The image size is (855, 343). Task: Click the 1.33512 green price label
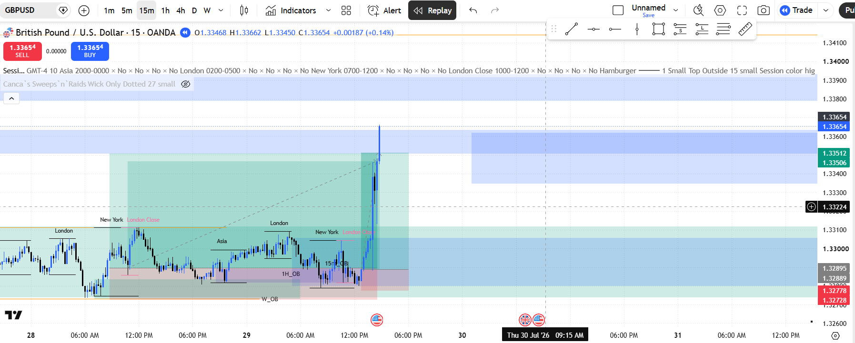[x=834, y=153]
